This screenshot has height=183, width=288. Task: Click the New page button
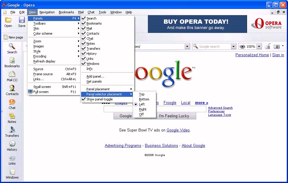coord(13,37)
